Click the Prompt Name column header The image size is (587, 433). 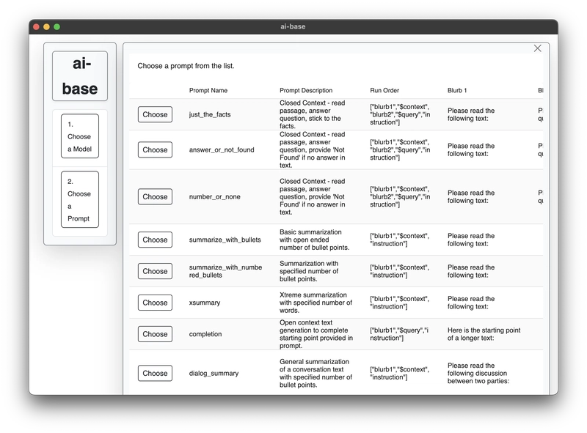click(208, 91)
